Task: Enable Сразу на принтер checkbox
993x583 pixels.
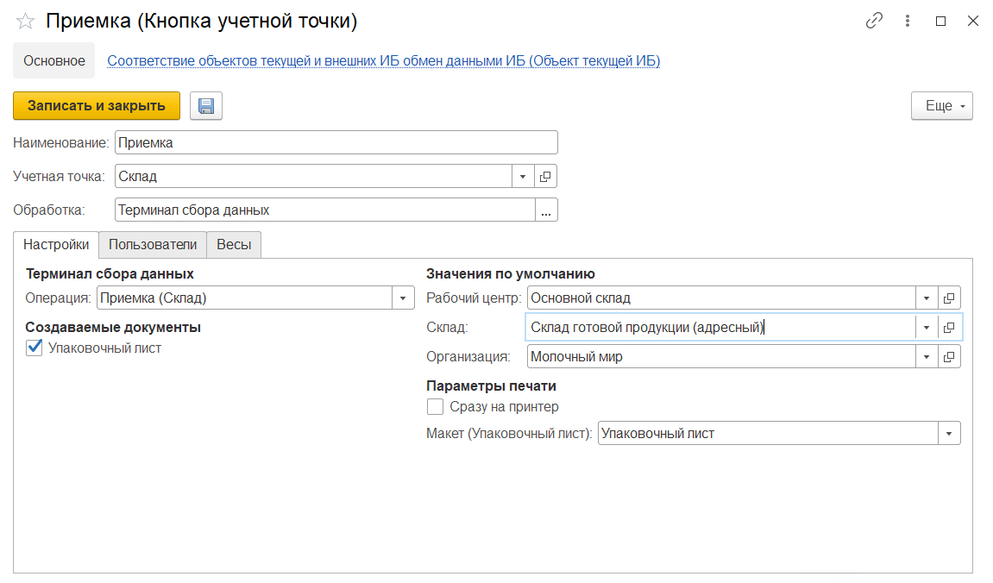Action: (x=435, y=407)
